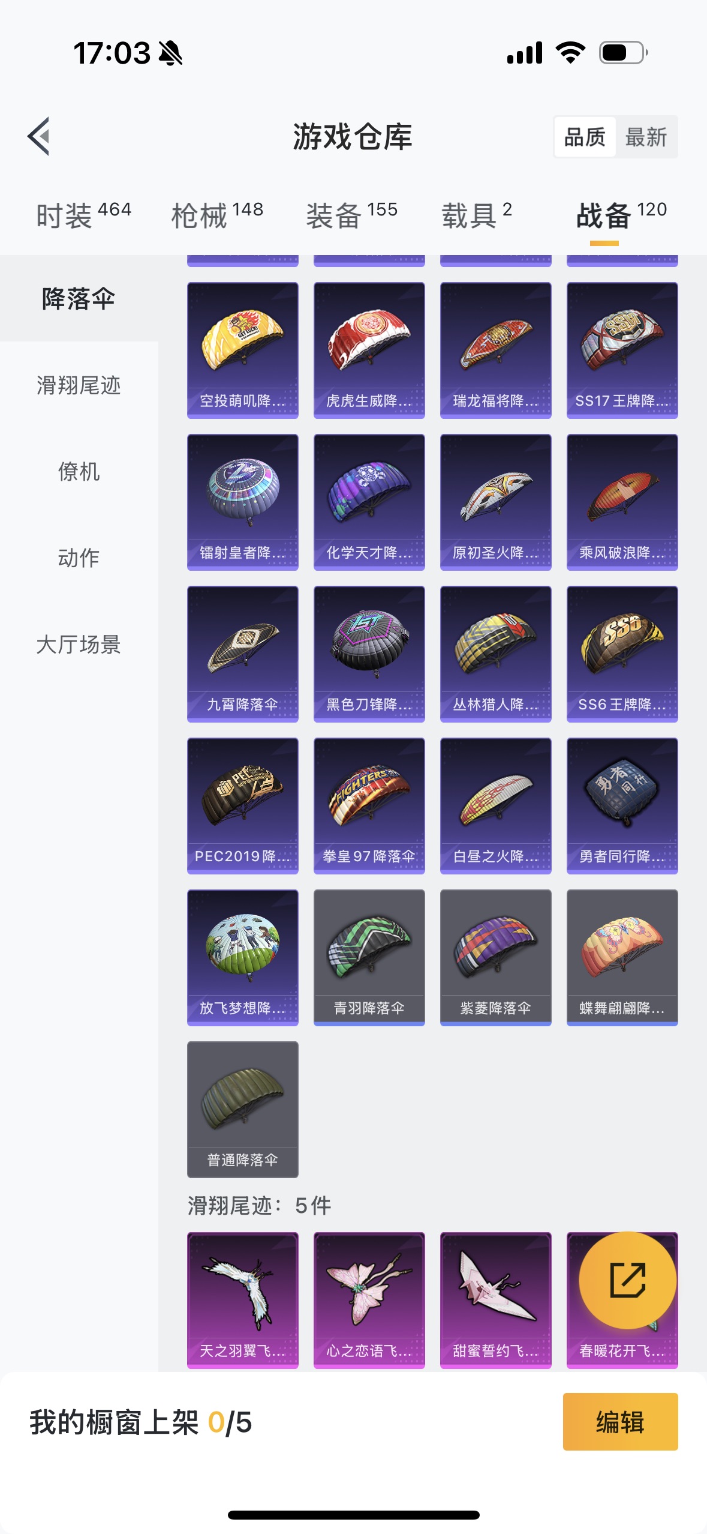Image resolution: width=707 pixels, height=1534 pixels.
Task: Select the 普通降落伞 item
Action: click(243, 1109)
